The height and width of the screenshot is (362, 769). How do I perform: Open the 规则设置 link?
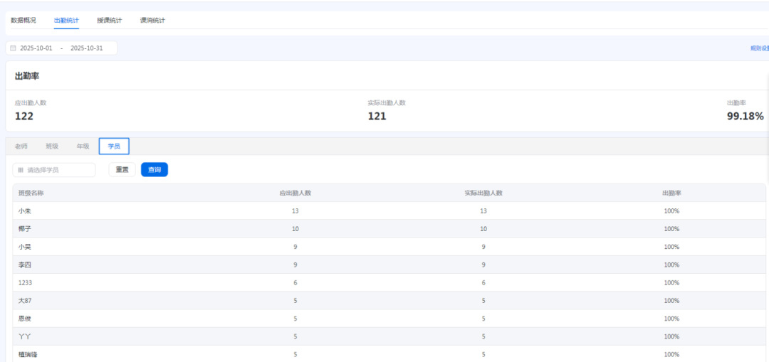point(759,48)
